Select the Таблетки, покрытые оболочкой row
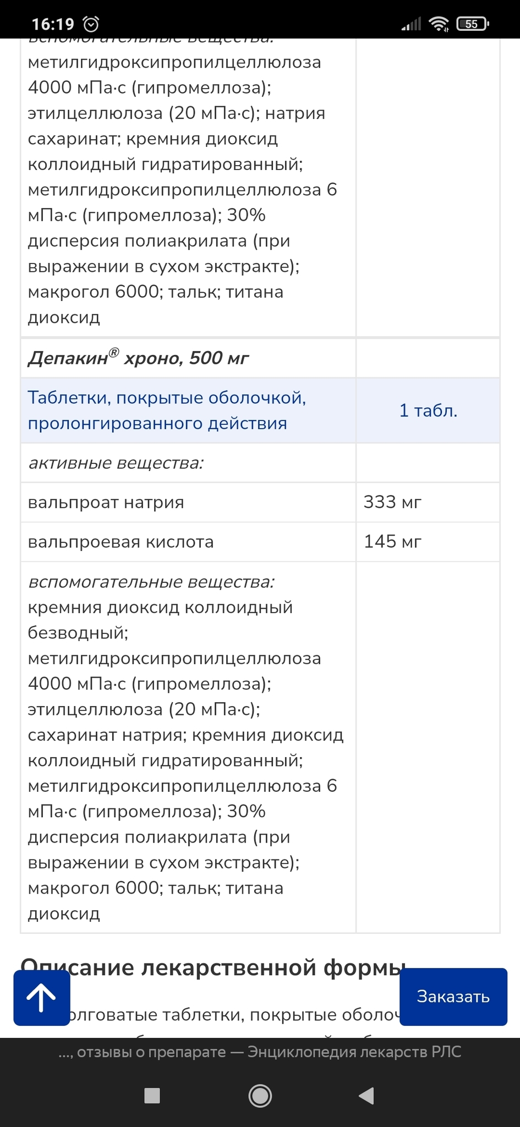 click(x=167, y=411)
